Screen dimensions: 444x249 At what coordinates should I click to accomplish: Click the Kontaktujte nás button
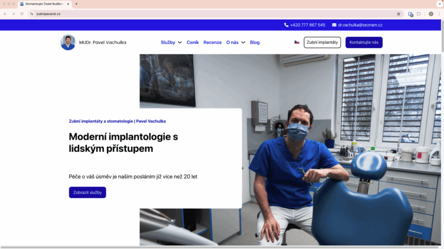(x=364, y=42)
